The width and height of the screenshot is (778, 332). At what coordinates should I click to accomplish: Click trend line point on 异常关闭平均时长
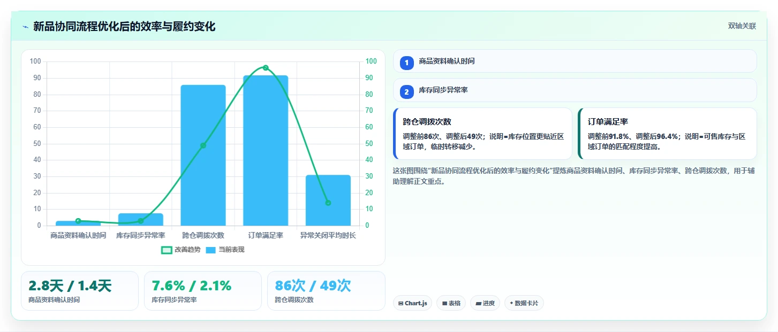click(x=328, y=203)
